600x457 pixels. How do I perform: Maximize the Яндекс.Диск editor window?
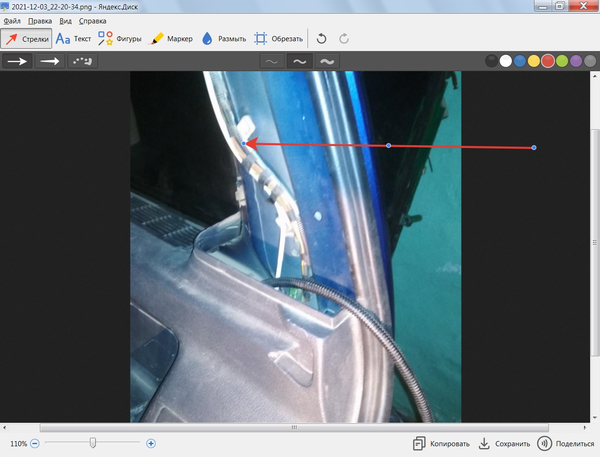pos(560,6)
